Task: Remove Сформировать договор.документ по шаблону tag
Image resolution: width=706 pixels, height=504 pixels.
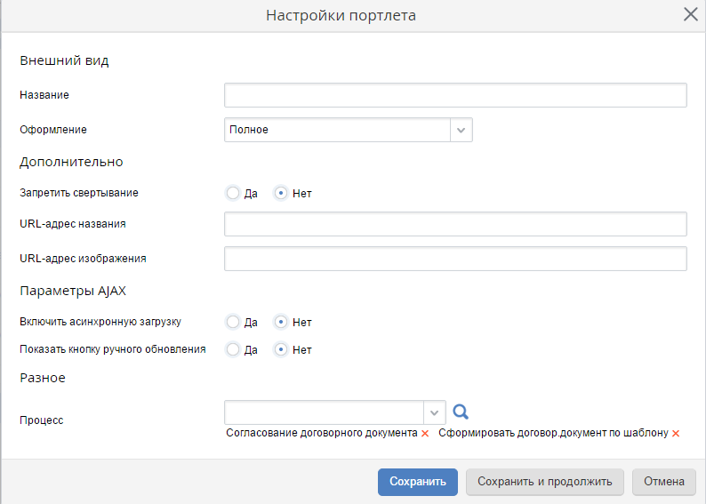Action: pyautogui.click(x=676, y=434)
